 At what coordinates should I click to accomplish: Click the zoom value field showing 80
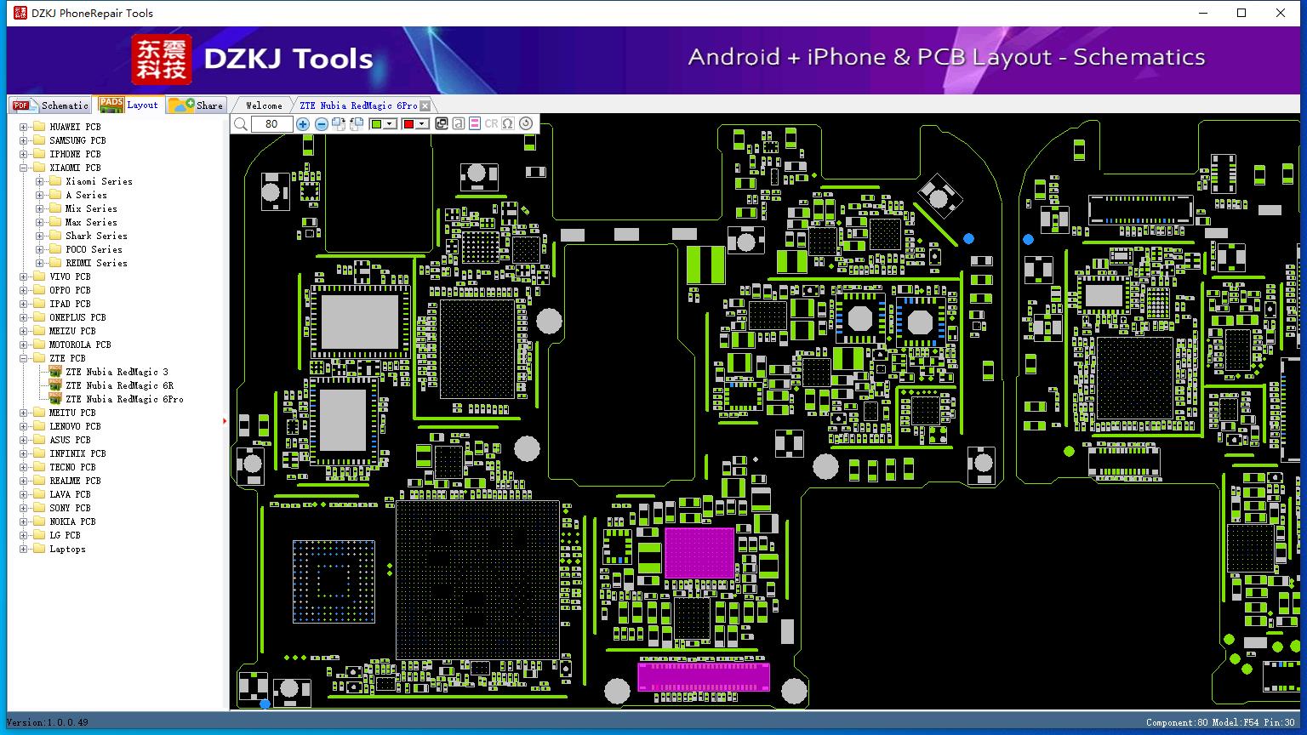(272, 124)
